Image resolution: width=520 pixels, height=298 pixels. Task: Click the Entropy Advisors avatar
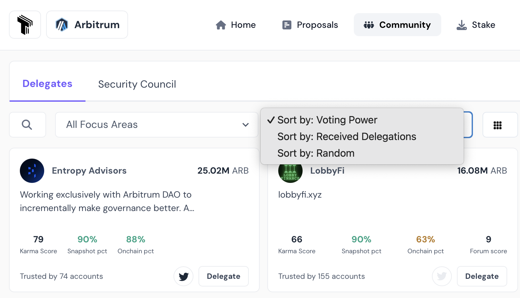[x=32, y=171]
